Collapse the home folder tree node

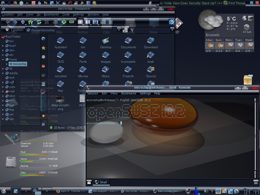(3, 59)
